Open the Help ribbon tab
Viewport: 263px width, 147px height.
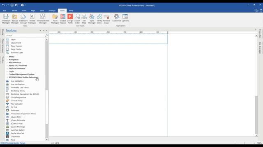[71, 11]
